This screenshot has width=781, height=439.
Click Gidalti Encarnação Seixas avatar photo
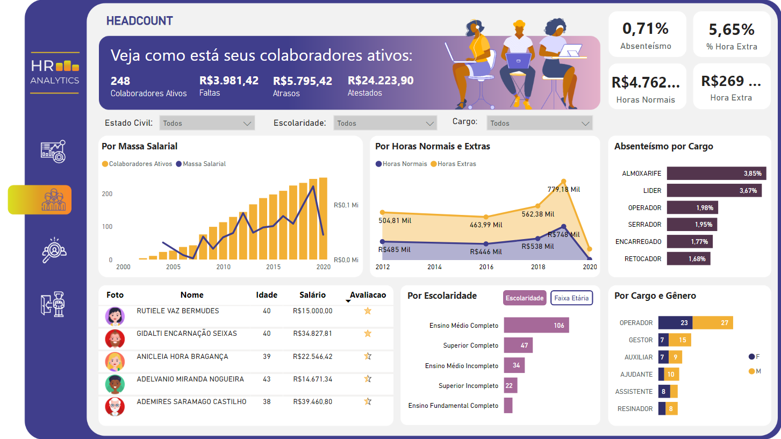[114, 339]
